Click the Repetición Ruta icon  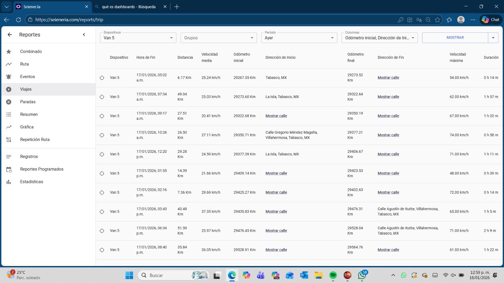click(x=9, y=140)
